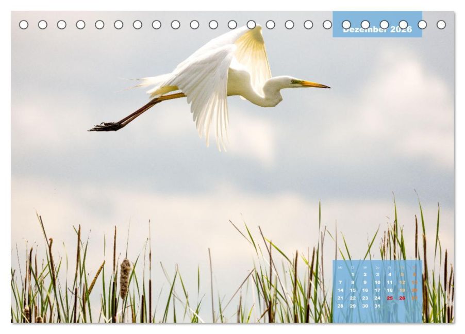This screenshot has width=465, height=334.
Task: Select date 23 in the December calendar
Action: pos(365,298)
